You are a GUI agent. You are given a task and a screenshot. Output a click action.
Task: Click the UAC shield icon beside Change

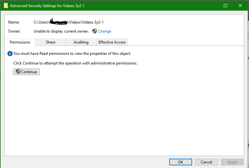coord(95,31)
